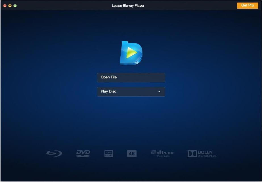Click the Leawo Blu-ray Player logo

click(x=131, y=52)
